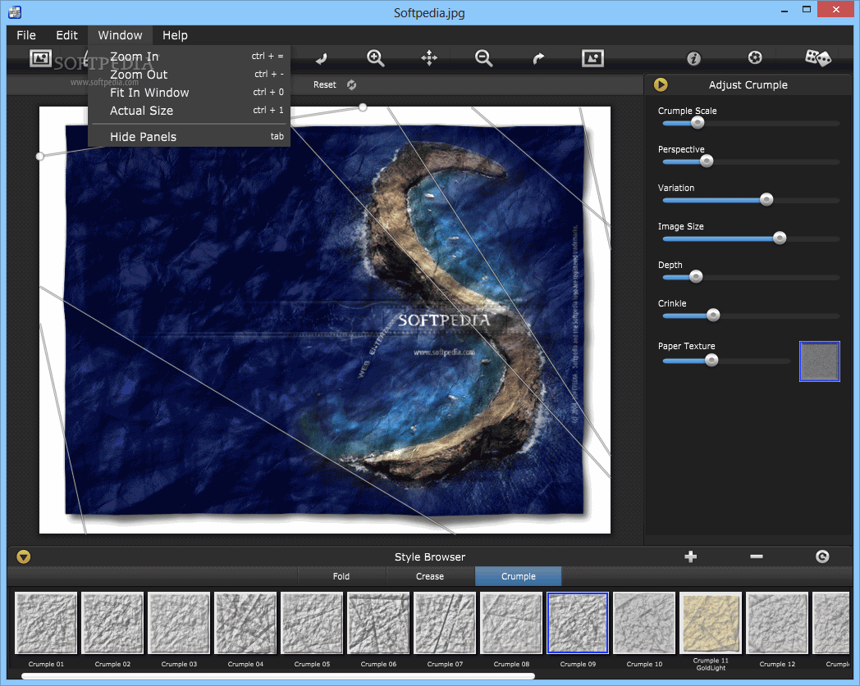The width and height of the screenshot is (860, 686).
Task: Close the Window menu
Action: [x=120, y=35]
